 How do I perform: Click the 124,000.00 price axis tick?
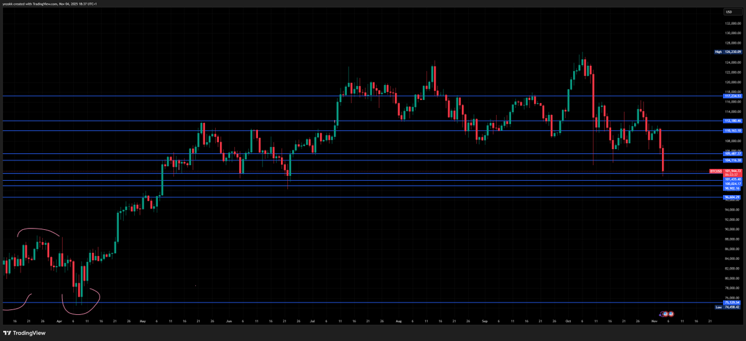click(x=733, y=62)
